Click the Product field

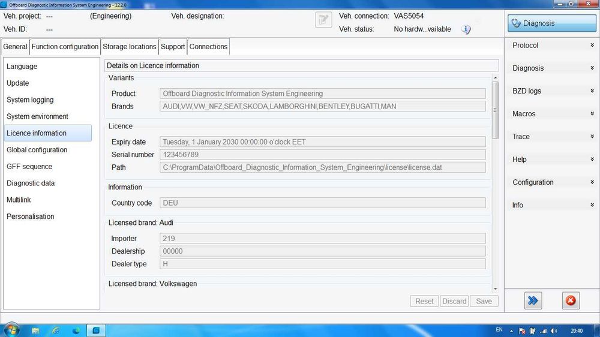(x=323, y=94)
